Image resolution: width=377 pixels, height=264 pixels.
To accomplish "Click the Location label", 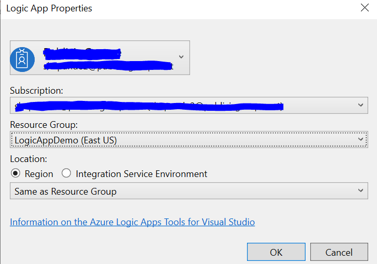I will [28, 159].
